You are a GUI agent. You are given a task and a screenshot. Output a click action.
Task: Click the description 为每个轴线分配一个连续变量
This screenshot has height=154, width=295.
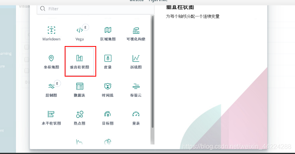(193, 16)
